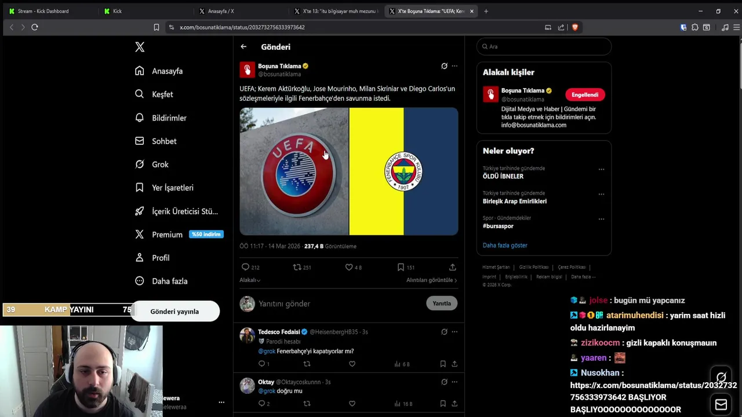
Task: Open more options for #bursaspor trend
Action: [x=601, y=220]
